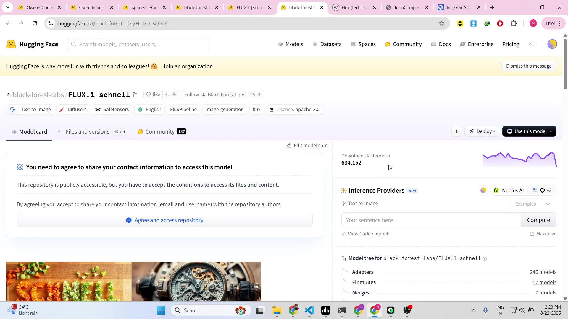Image resolution: width=568 pixels, height=319 pixels.
Task: Edit model card
Action: click(307, 146)
